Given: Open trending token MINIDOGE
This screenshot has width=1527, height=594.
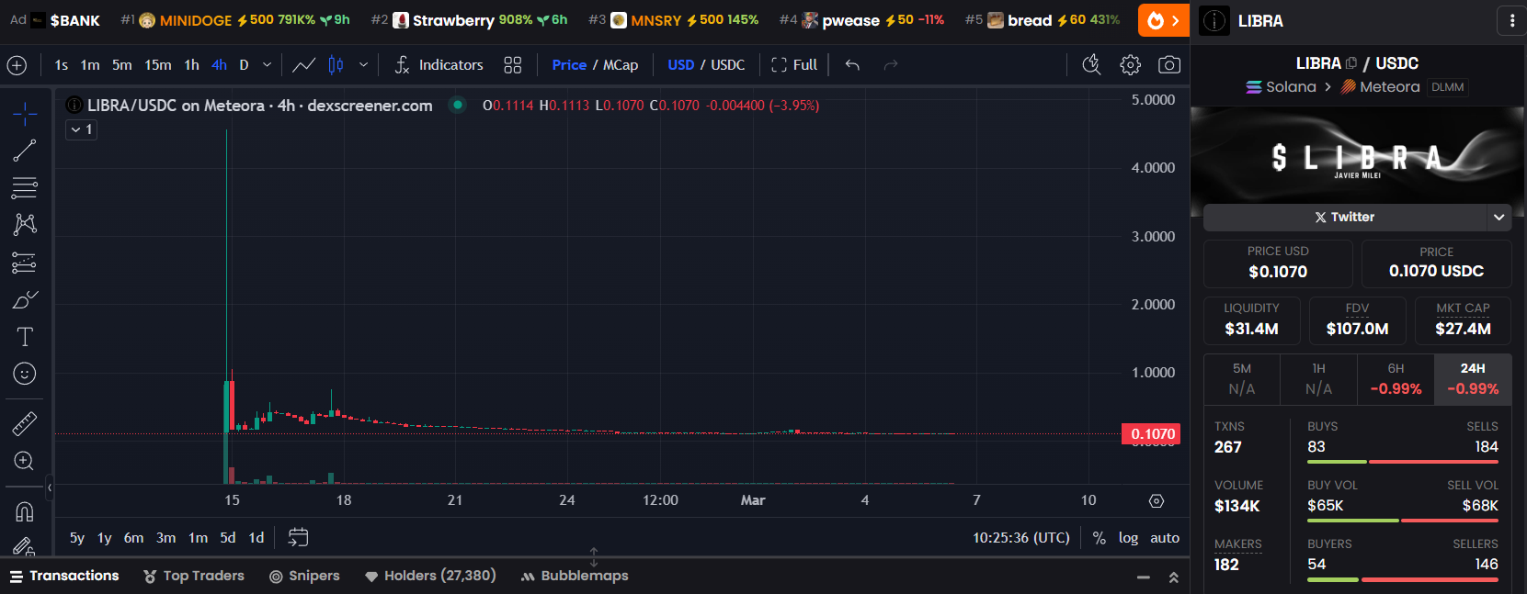Looking at the screenshot, I should (x=235, y=20).
